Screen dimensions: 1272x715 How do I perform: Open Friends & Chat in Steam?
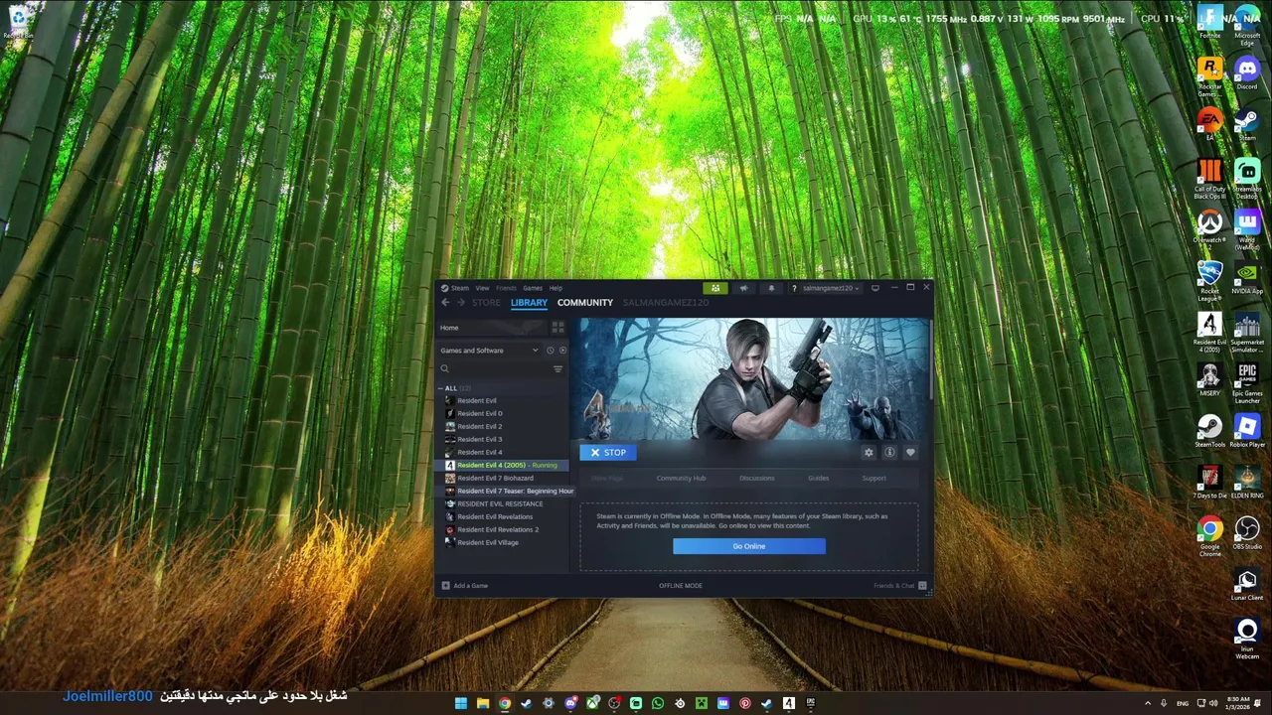click(899, 586)
